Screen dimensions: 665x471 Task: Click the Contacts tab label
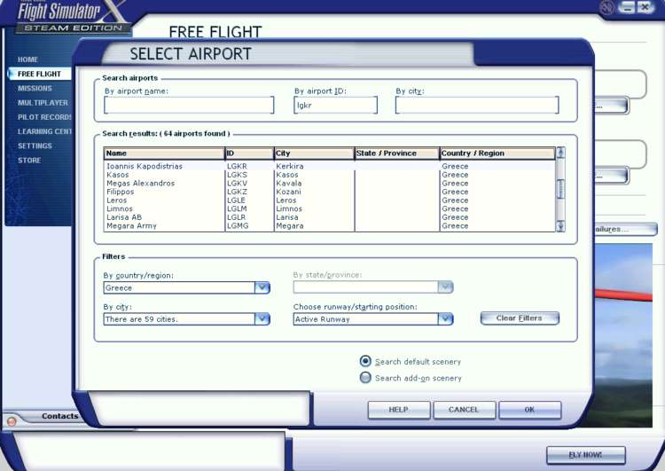(59, 416)
